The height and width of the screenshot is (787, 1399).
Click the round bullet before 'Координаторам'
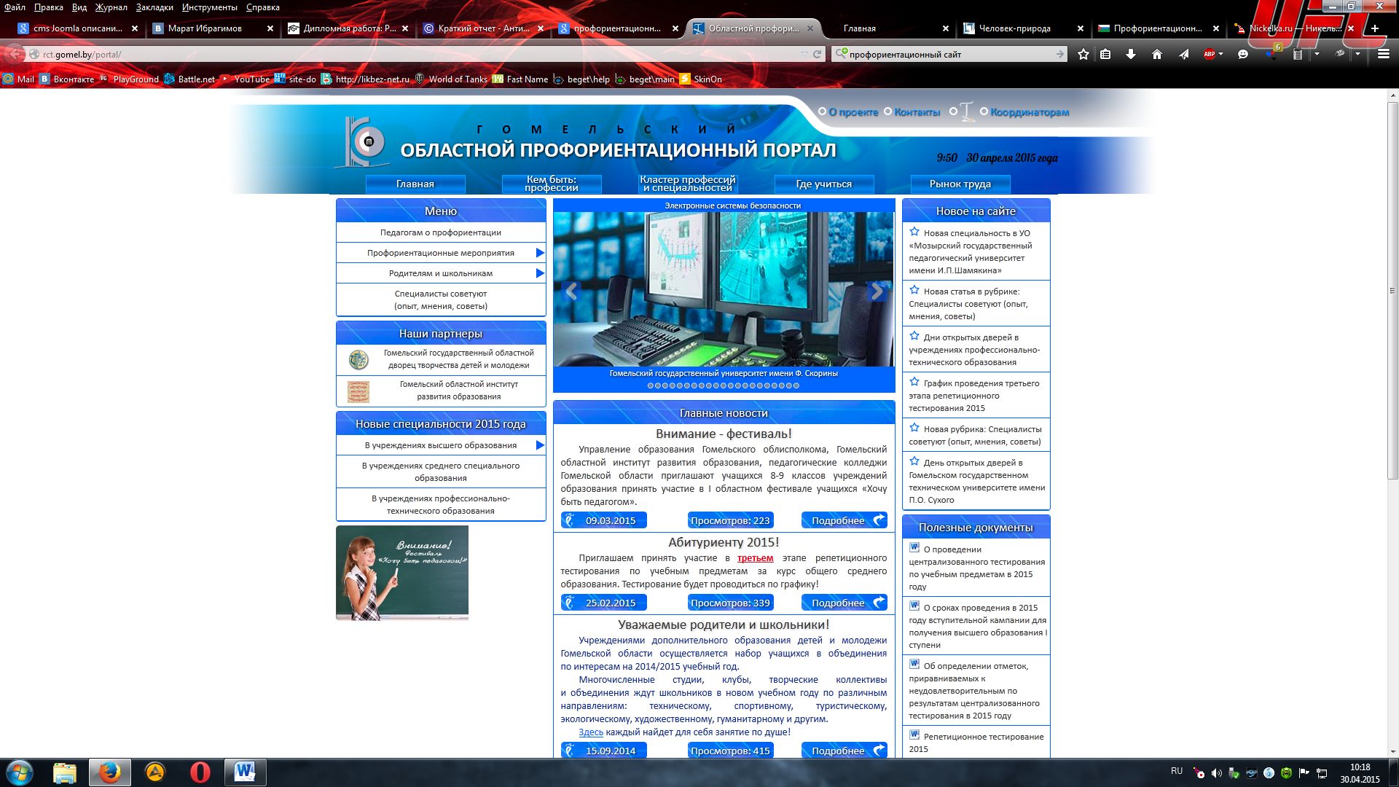[984, 111]
